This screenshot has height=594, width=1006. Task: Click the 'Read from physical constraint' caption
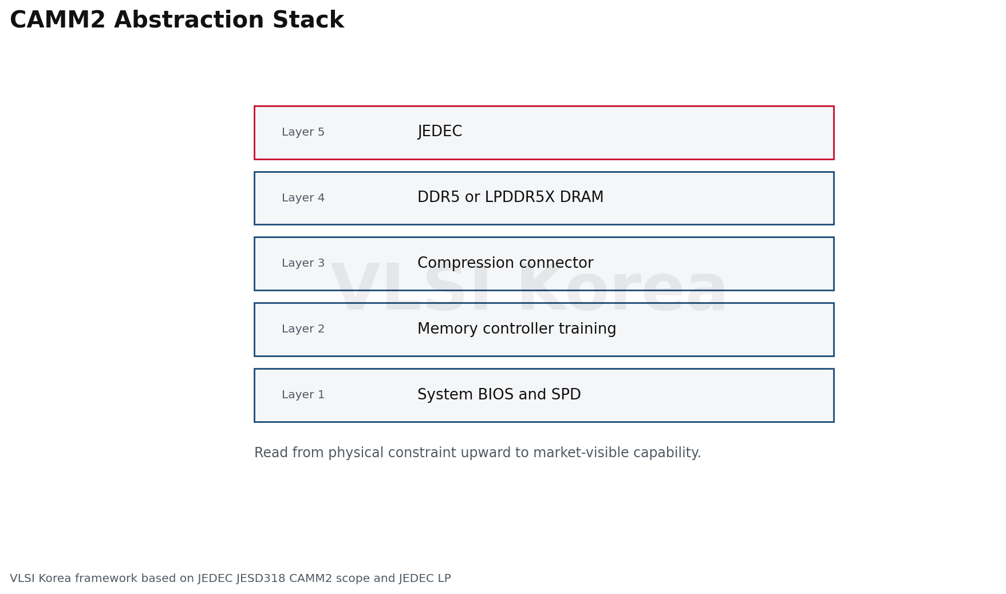pos(478,453)
